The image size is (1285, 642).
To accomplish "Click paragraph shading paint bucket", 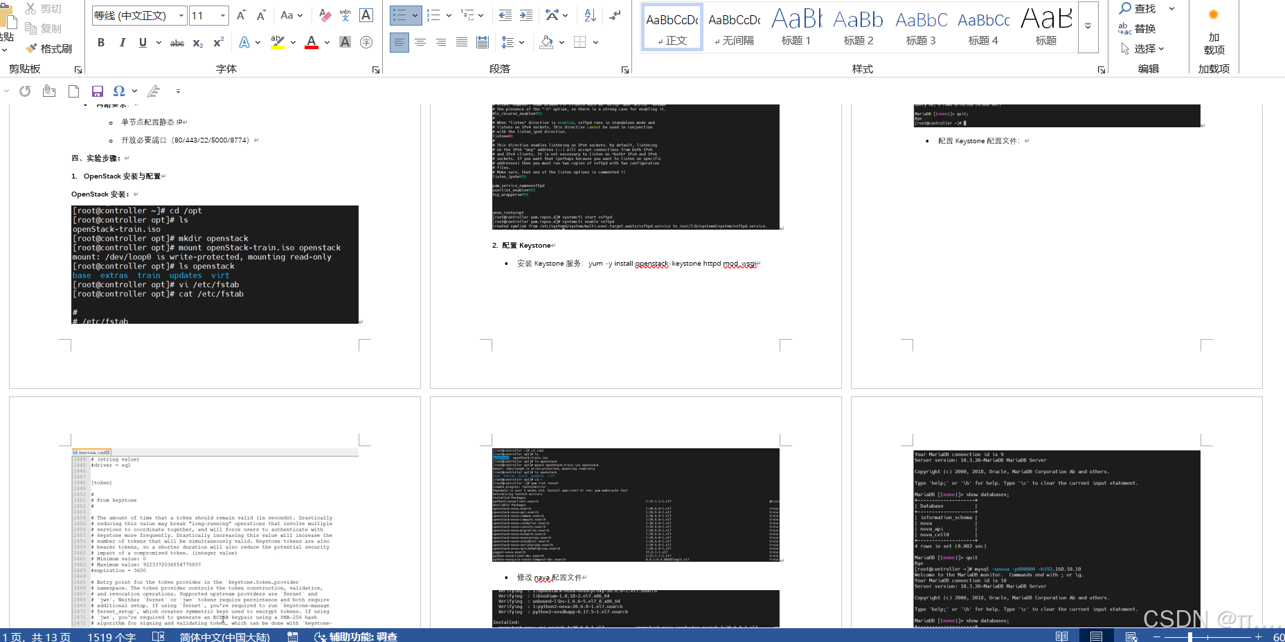I will click(546, 43).
